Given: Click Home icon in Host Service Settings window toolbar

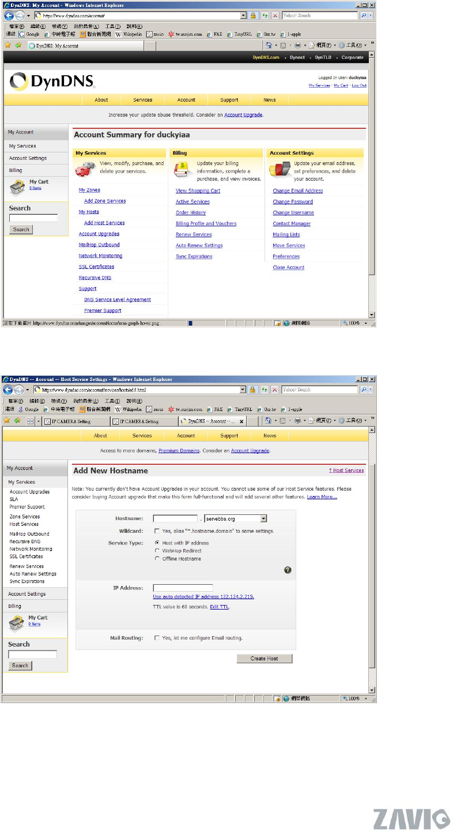Looking at the screenshot, I should [269, 421].
